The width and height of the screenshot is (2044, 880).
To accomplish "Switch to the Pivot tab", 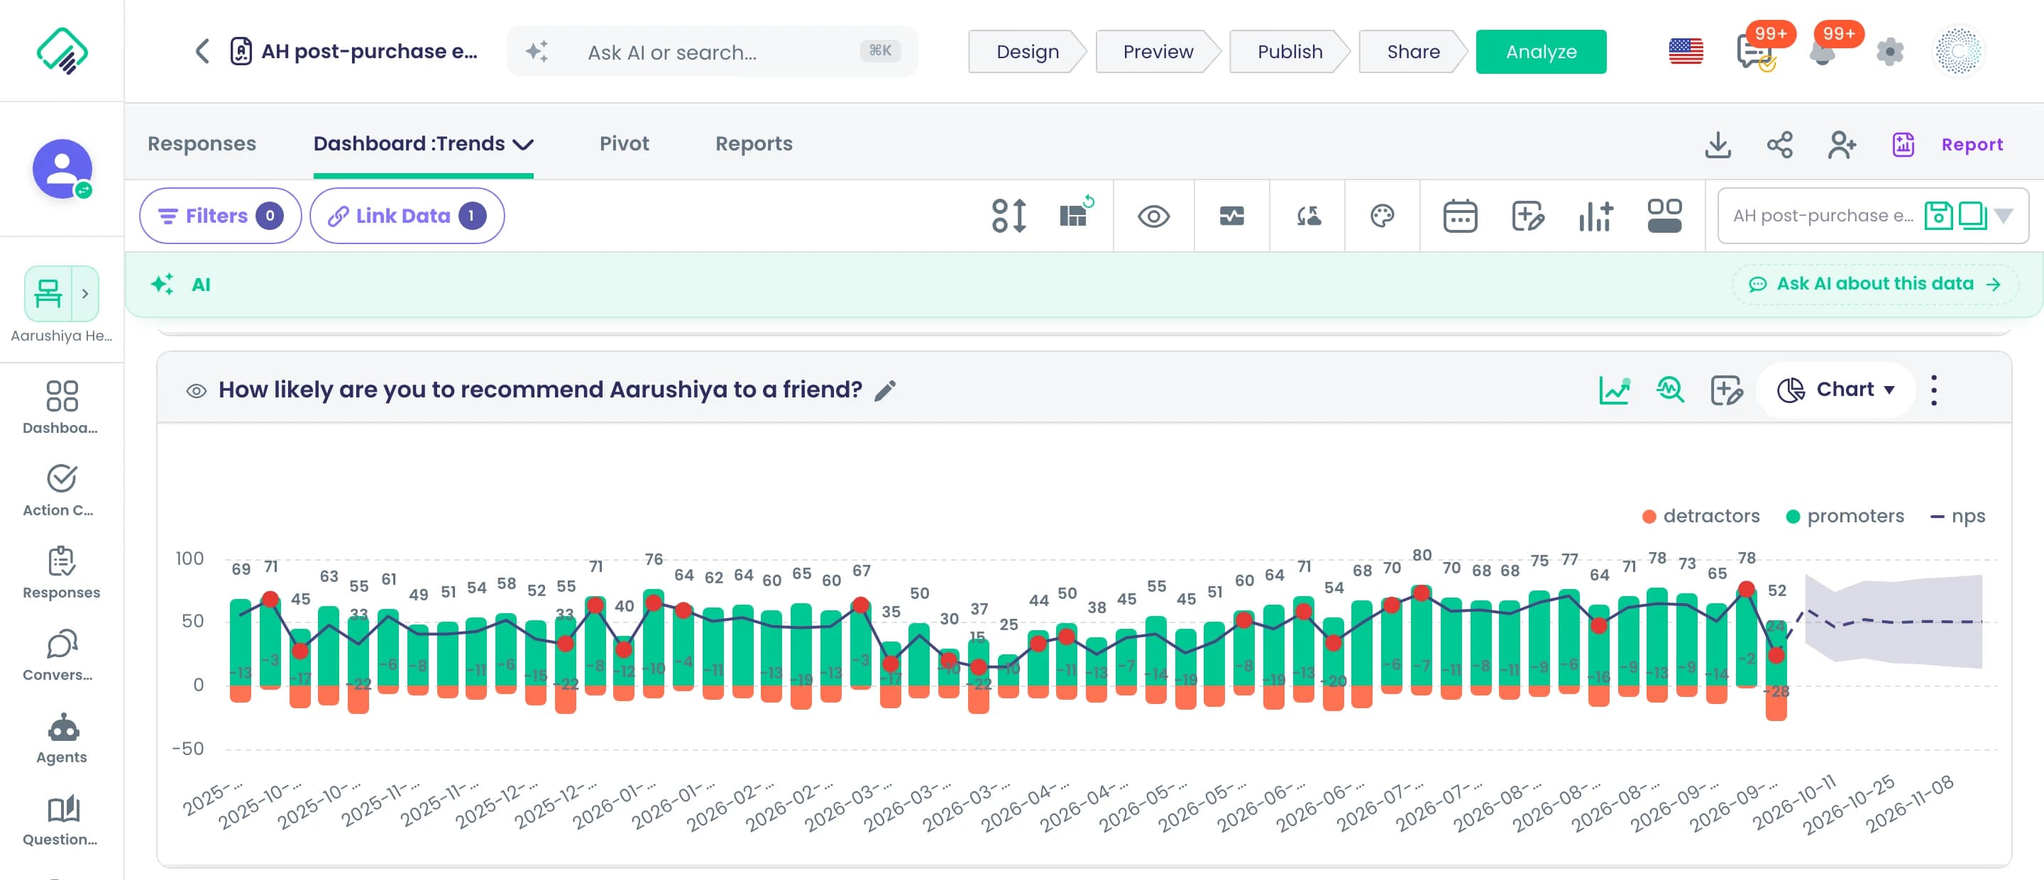I will coord(624,143).
